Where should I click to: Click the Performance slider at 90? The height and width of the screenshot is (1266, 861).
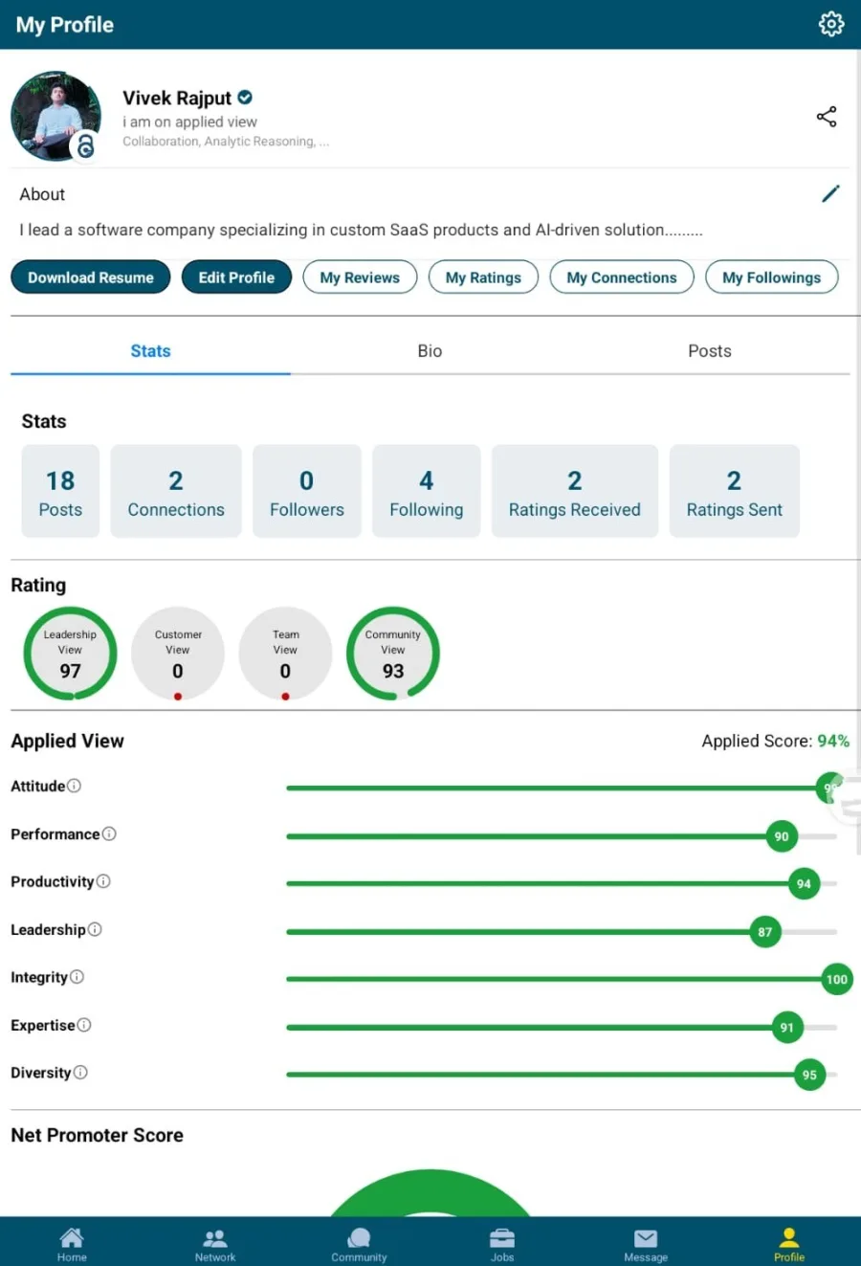(x=782, y=836)
